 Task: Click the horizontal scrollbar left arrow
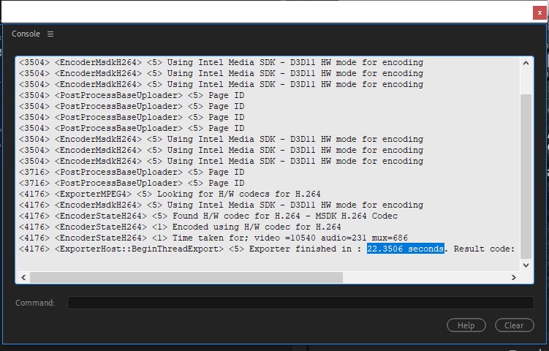point(23,278)
